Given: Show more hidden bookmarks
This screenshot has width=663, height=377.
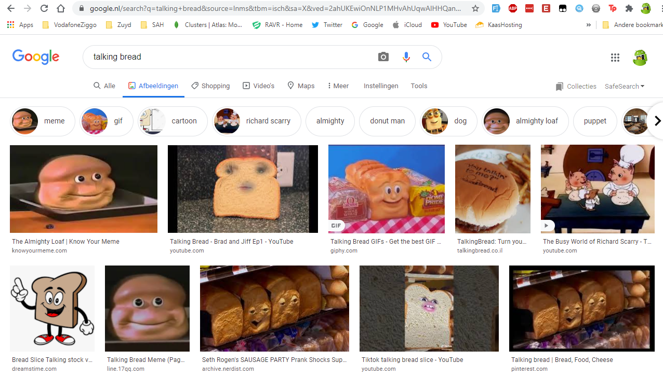Looking at the screenshot, I should tap(588, 25).
